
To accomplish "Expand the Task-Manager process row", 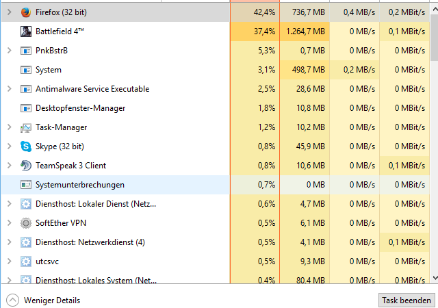I will 9,127.
